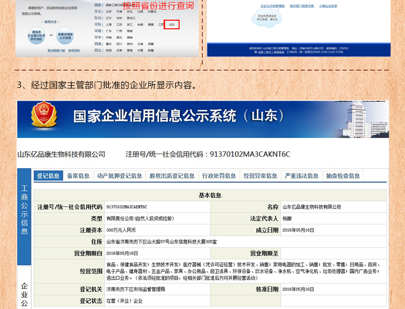Click the national emblem badge in banner

coord(44,115)
